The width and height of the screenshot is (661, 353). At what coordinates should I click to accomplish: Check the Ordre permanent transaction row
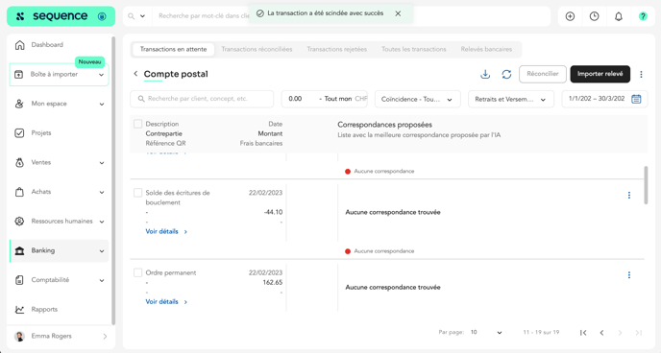[x=137, y=272]
